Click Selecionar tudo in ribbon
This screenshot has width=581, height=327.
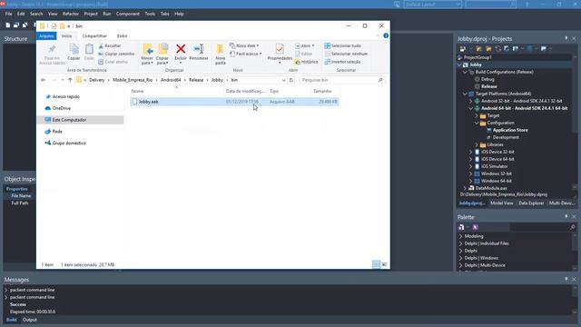pos(343,45)
